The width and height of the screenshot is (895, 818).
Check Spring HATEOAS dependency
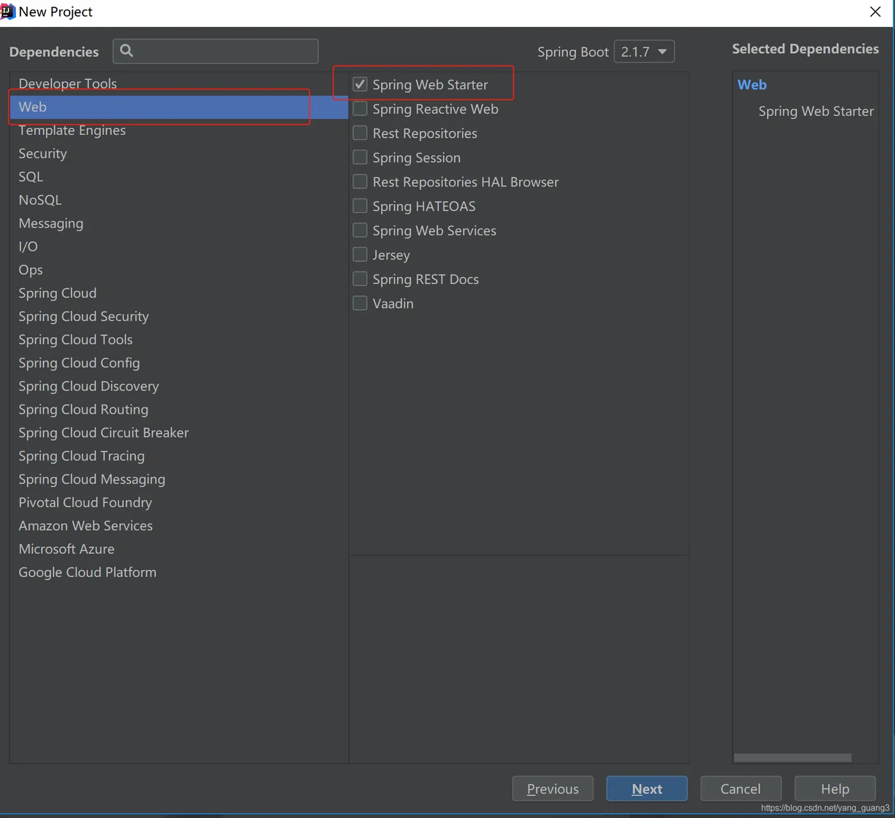pyautogui.click(x=360, y=206)
